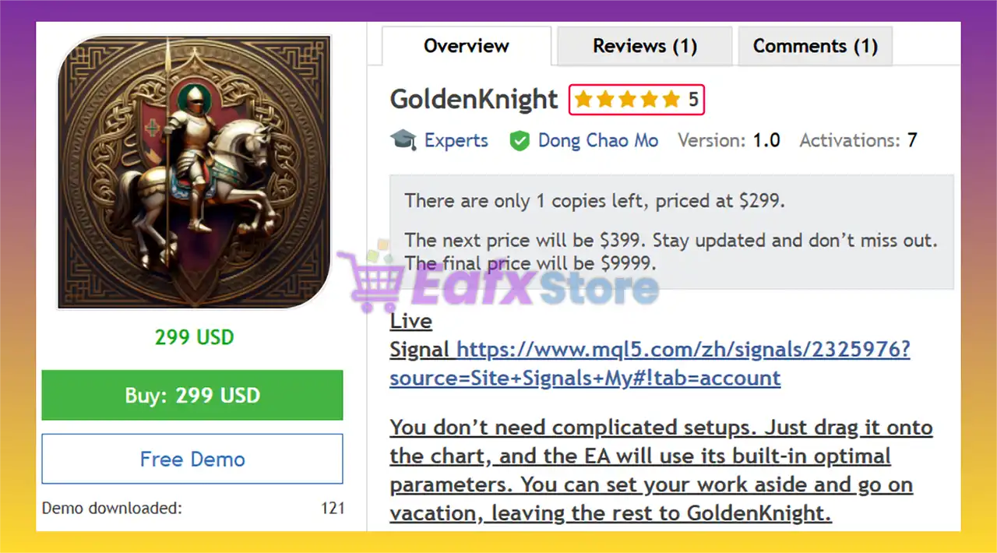Open Dong Chao Mo author profile
This screenshot has width=997, height=553.
(x=598, y=141)
